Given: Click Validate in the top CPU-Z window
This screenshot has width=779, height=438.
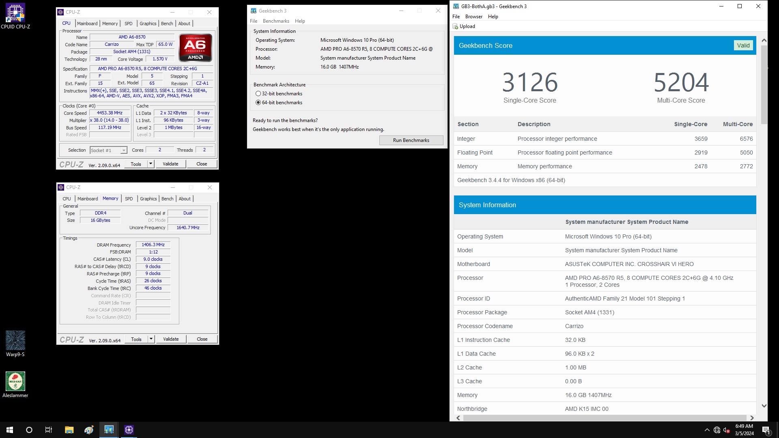Looking at the screenshot, I should (170, 164).
